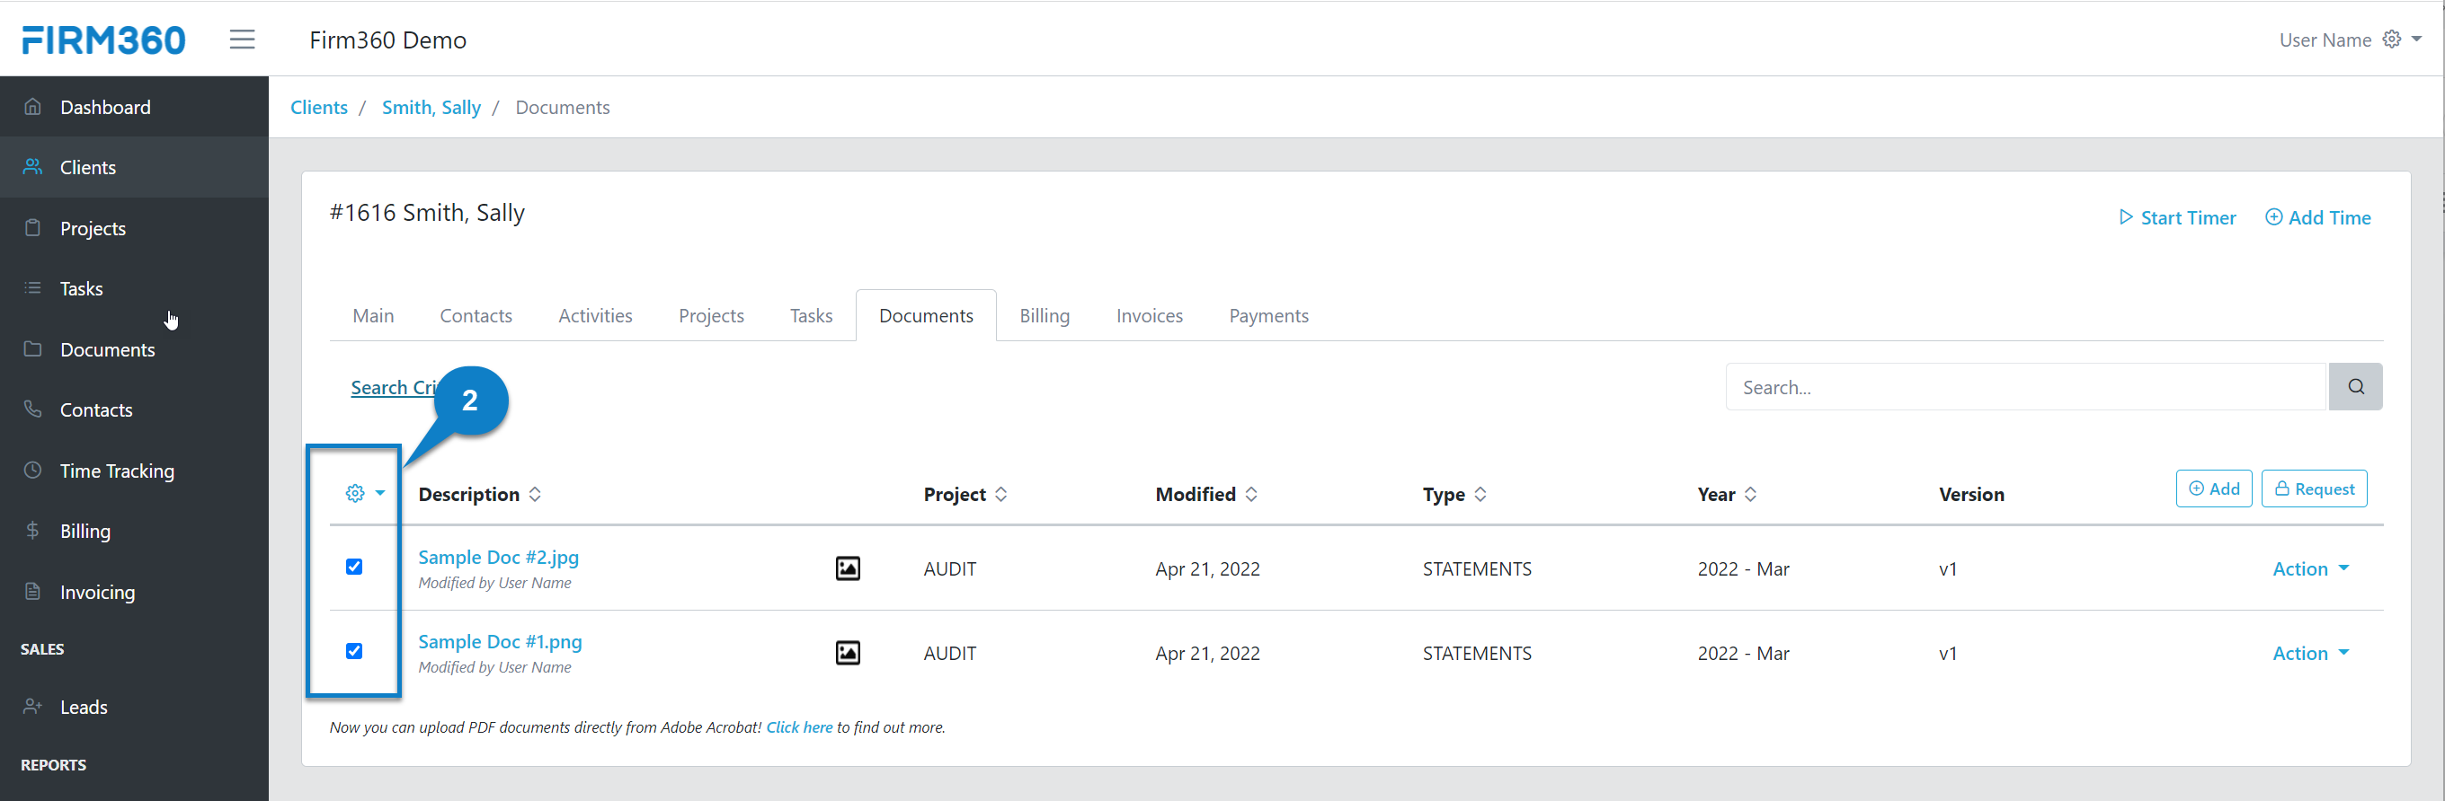Uncheck the Sample Doc #2.jpg checkbox
The height and width of the screenshot is (801, 2445).
pyautogui.click(x=354, y=567)
